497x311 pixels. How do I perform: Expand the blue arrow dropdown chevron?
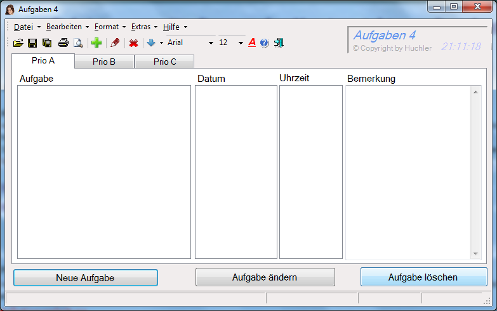pos(161,43)
